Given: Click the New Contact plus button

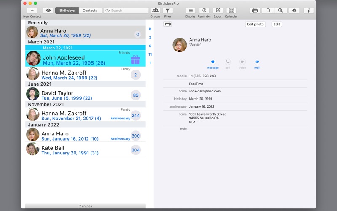Looking at the screenshot, I should [32, 10].
